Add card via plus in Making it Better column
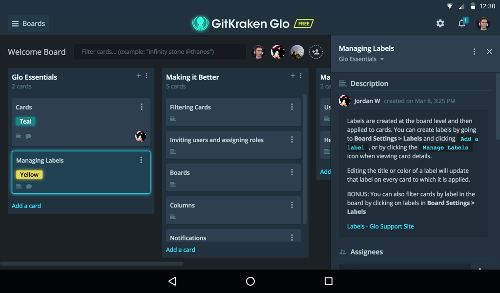The height and width of the screenshot is (293, 500). point(293,76)
